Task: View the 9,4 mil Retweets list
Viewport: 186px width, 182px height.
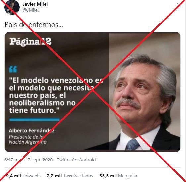Action: 23,176
